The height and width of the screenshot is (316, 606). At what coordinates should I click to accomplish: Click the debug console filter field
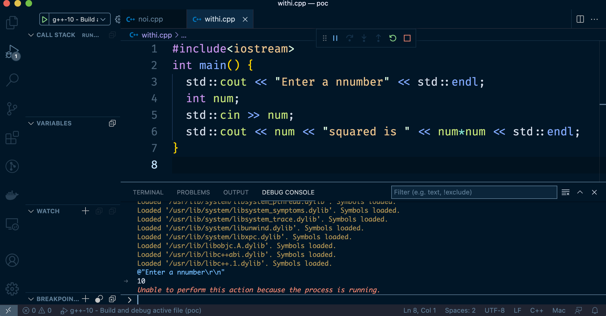pos(474,192)
